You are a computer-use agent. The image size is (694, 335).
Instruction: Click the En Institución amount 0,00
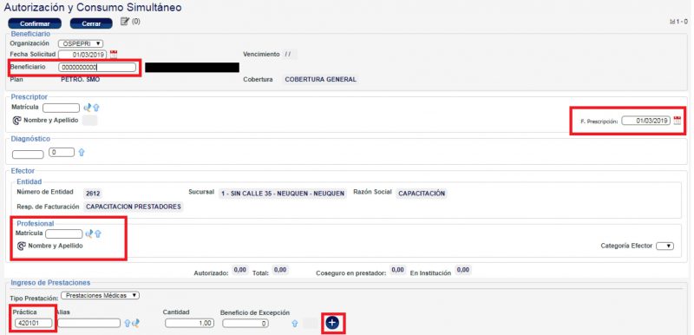[x=463, y=270]
